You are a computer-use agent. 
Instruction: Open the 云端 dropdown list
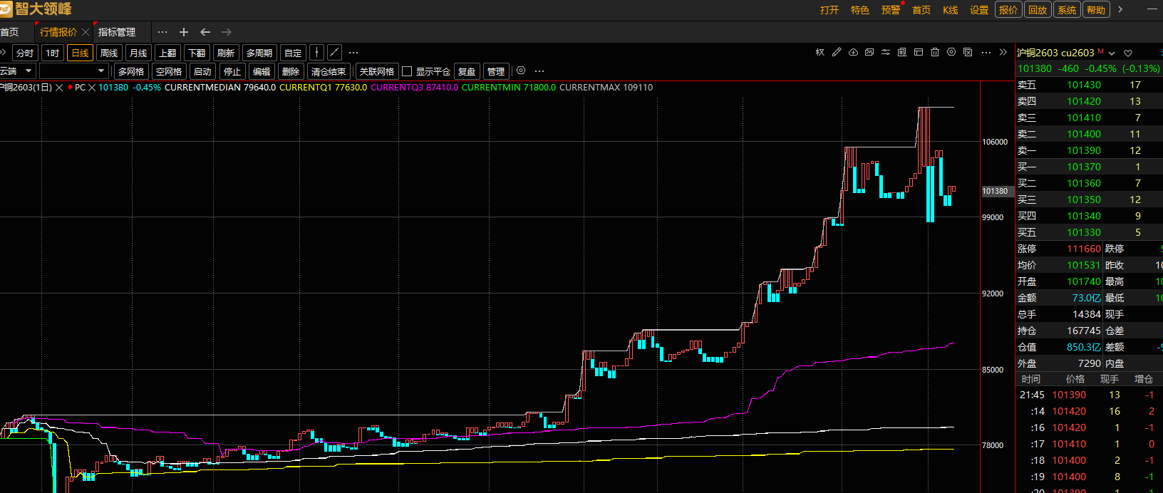(29, 71)
